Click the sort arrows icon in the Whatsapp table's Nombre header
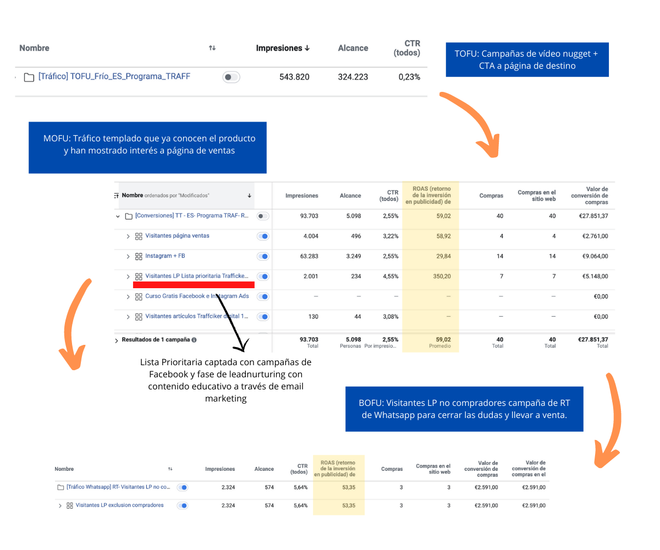The width and height of the screenshot is (660, 550). tap(170, 469)
